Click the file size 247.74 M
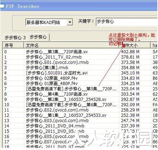Screen dimensions: 158x150 130,121
